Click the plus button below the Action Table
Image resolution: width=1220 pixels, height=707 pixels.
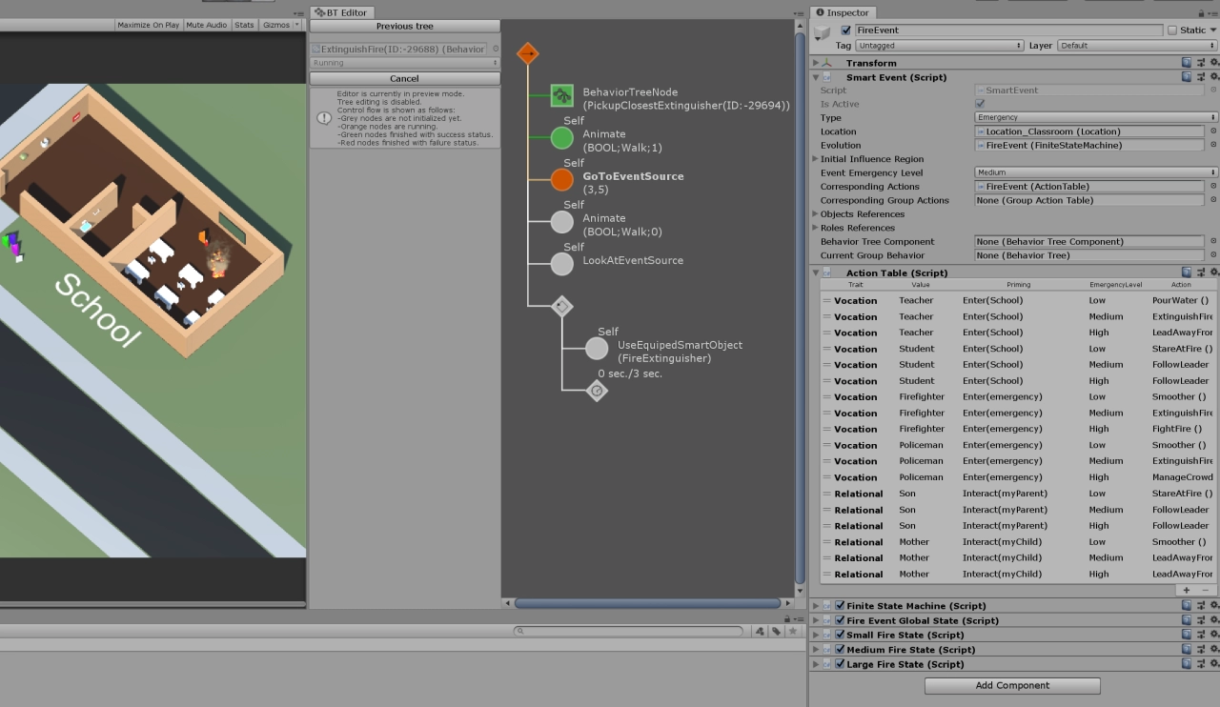point(1186,590)
